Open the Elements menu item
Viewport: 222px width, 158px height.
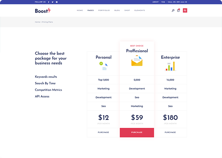tap(140, 10)
